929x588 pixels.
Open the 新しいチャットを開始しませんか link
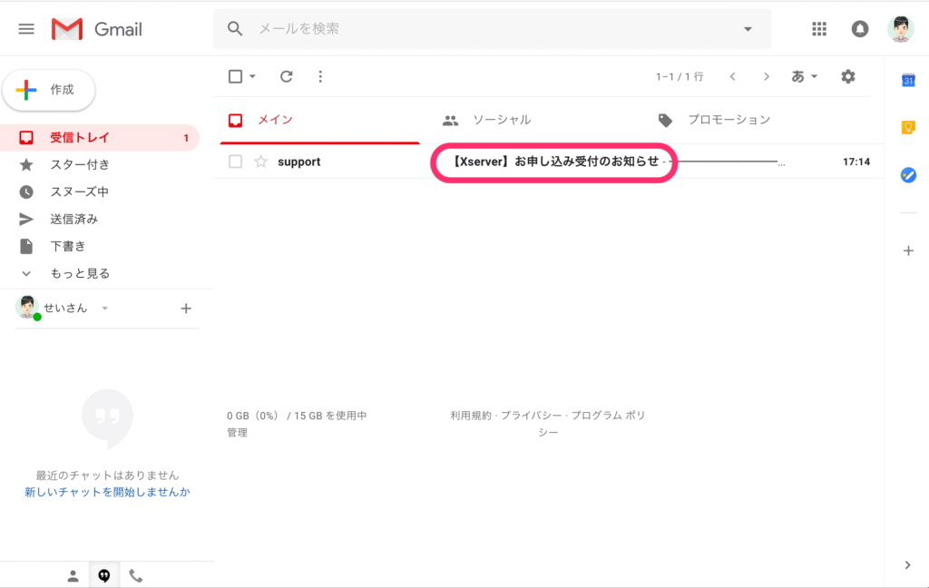coord(107,492)
